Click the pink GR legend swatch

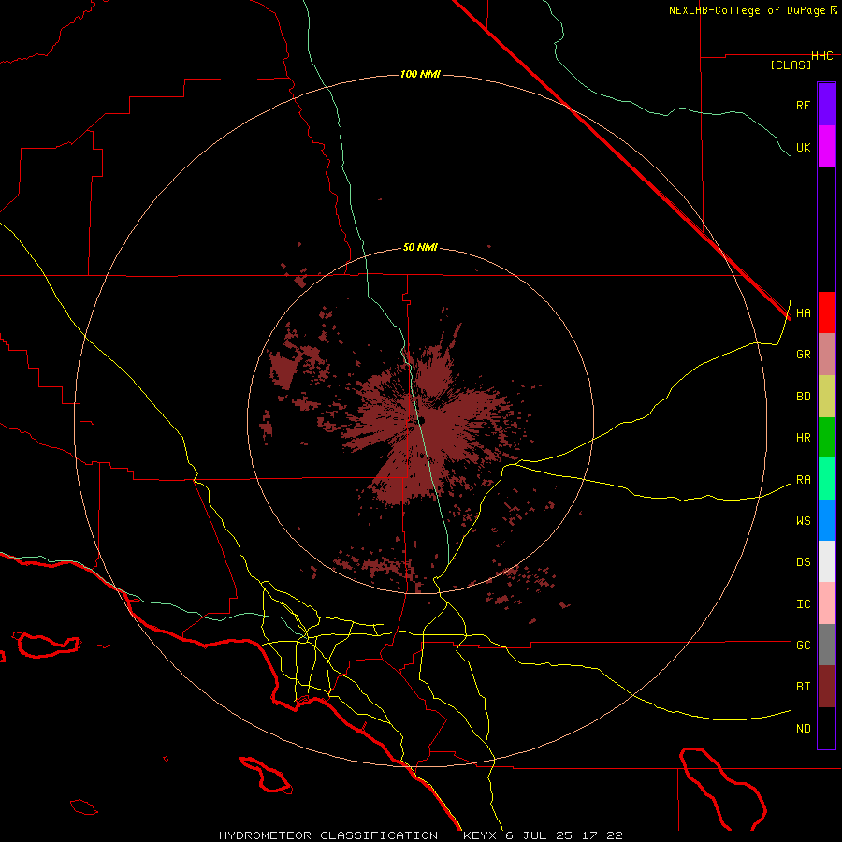(x=826, y=355)
